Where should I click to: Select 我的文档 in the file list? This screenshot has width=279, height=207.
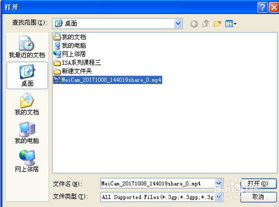[70, 37]
